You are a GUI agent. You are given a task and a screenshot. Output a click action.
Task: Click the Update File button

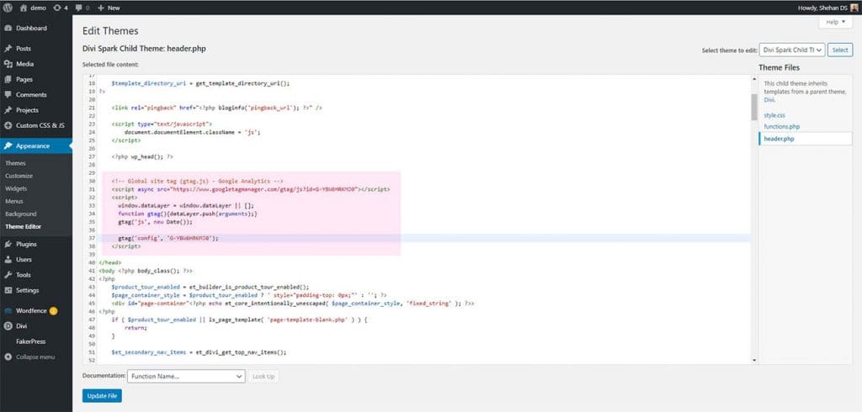pos(102,395)
